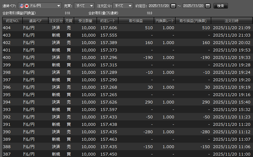Expand the 売買 buy/sell filter dropdown
This screenshot has width=253, height=157.
(x=91, y=6)
